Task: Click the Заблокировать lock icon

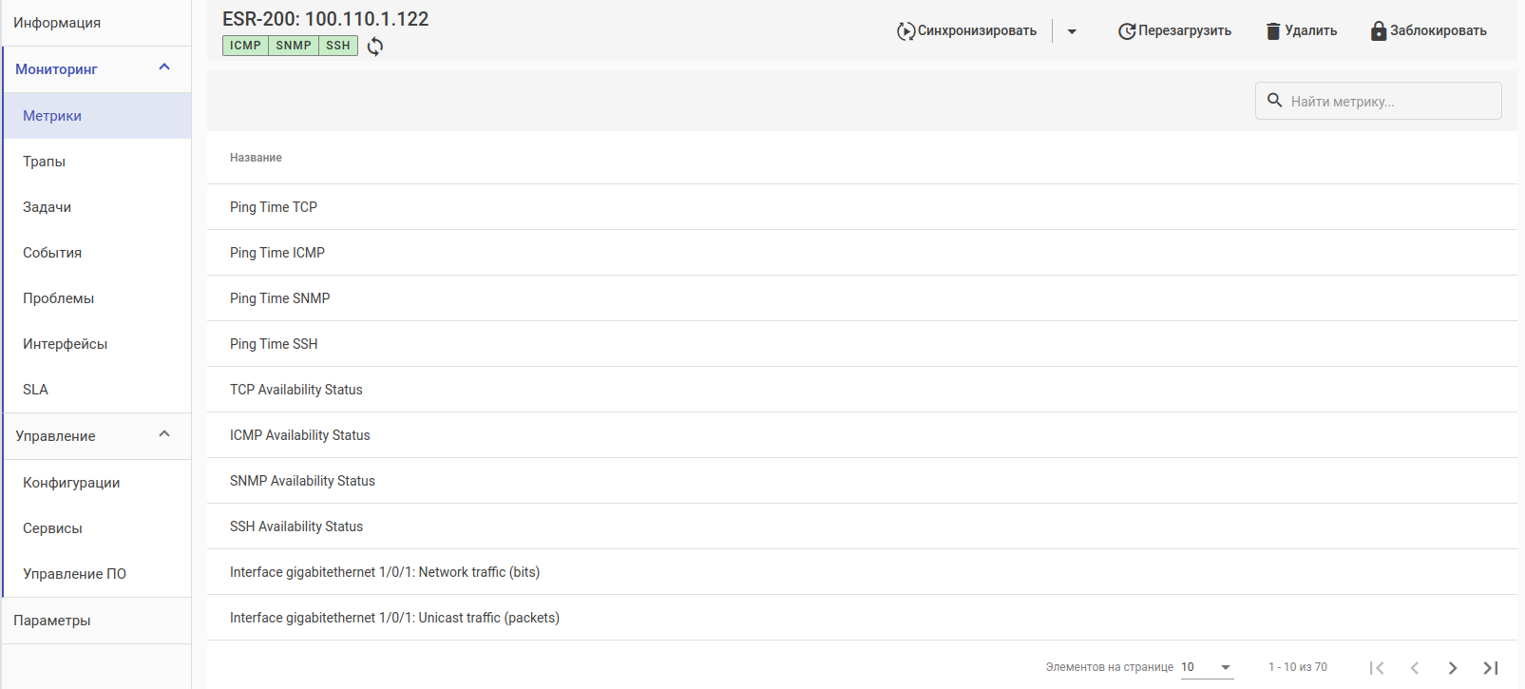Action: pyautogui.click(x=1379, y=31)
